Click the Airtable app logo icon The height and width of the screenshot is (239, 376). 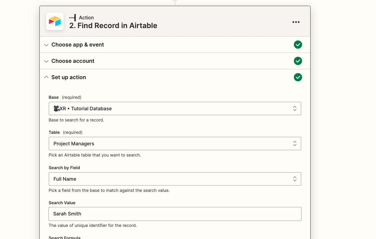55,21
